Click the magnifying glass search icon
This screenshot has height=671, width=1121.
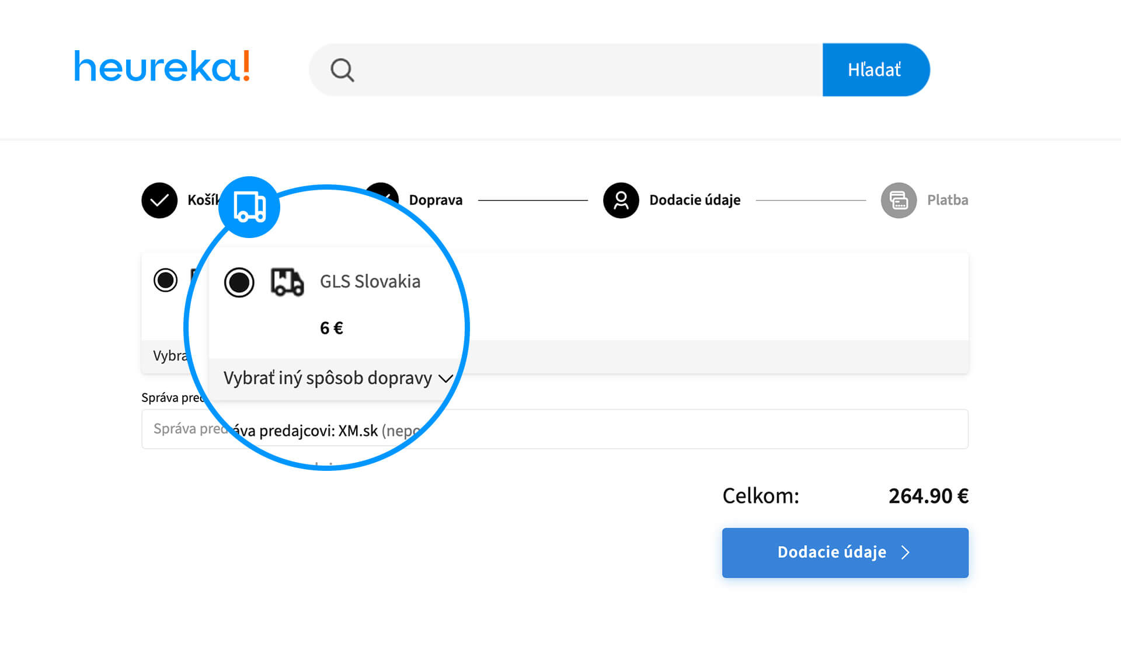(342, 70)
